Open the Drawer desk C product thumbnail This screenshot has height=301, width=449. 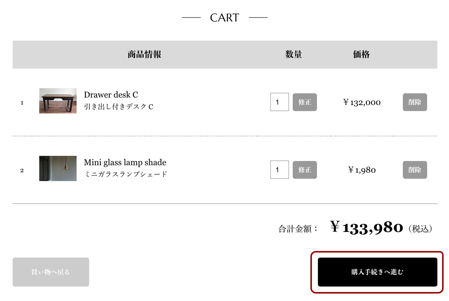[58, 101]
